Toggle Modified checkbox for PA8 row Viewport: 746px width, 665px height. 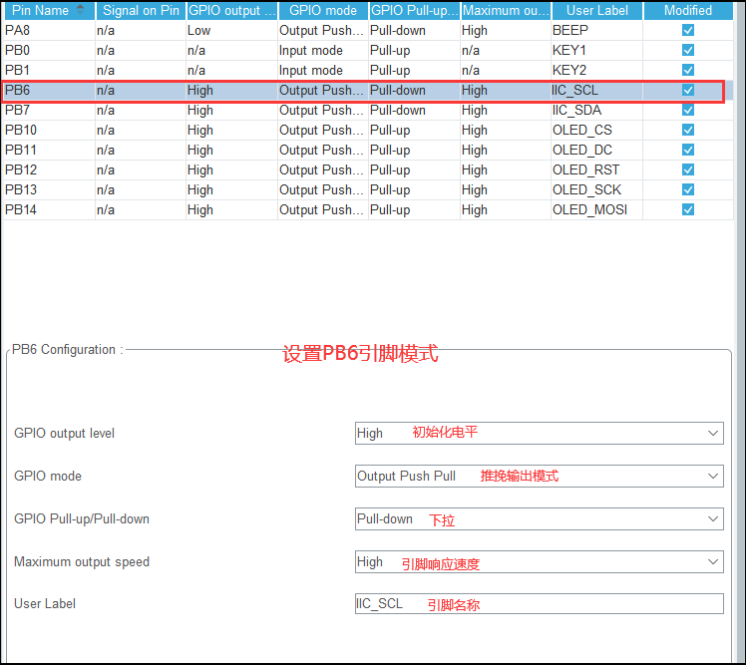click(x=688, y=30)
